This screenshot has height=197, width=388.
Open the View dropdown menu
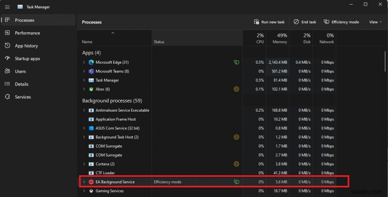point(375,22)
